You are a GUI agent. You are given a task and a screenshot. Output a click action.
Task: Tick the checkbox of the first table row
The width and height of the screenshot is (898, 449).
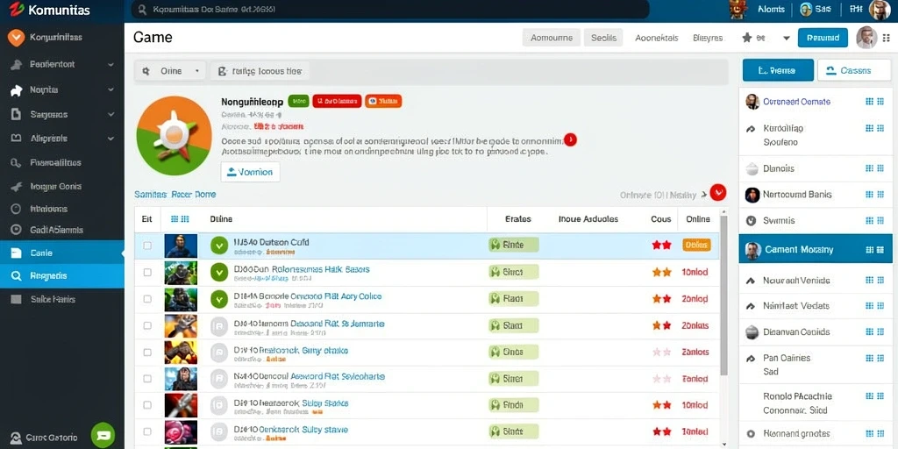pyautogui.click(x=147, y=246)
